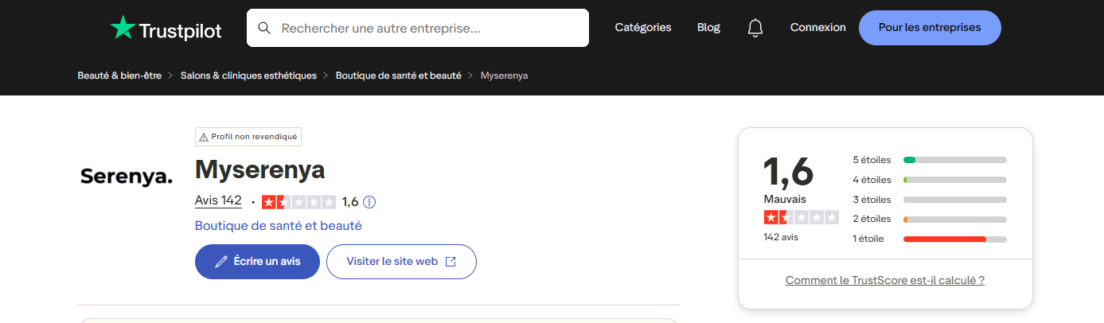Click the search magnifier icon

click(264, 28)
